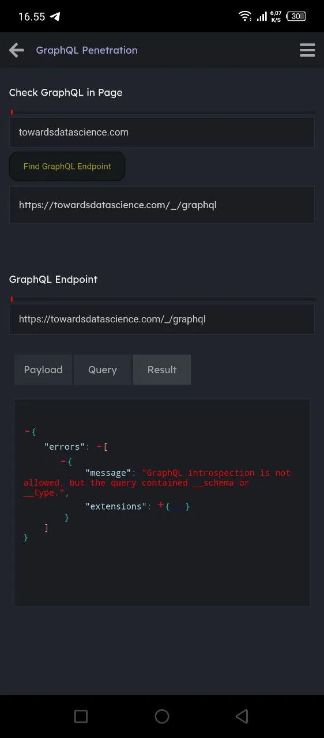Viewport: 324px width, 738px height.
Task: Click the "errors" key text
Action: click(65, 446)
